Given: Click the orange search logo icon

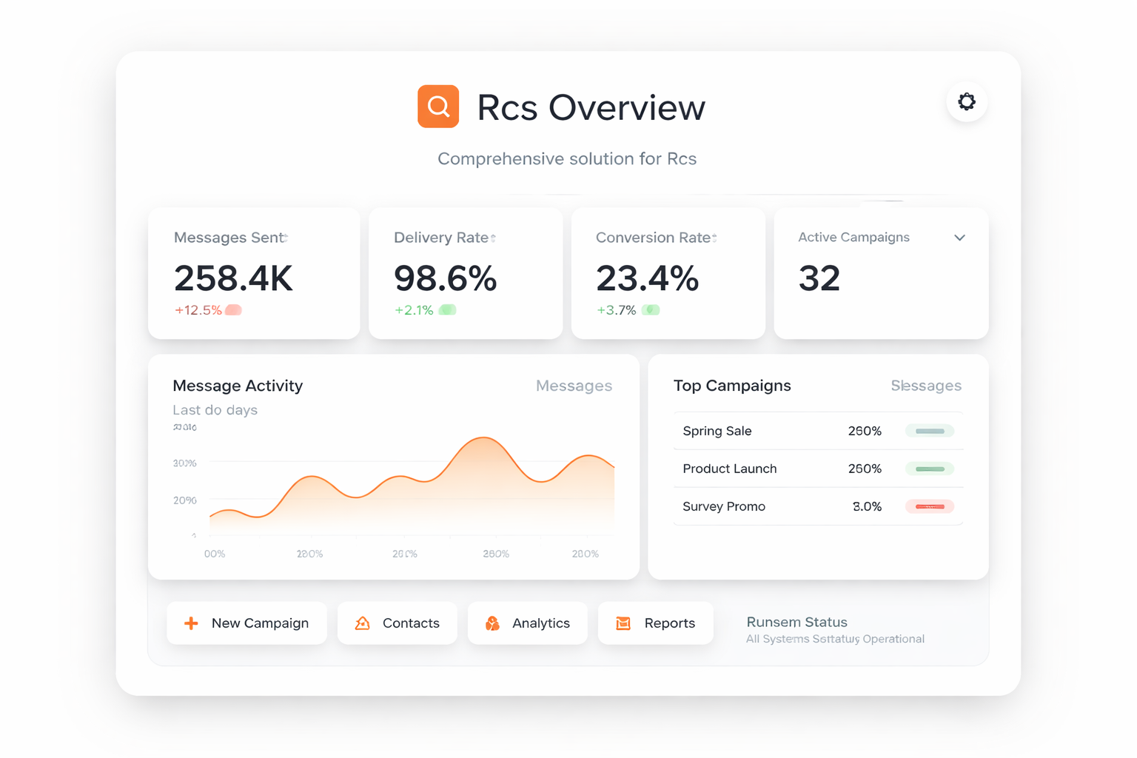Looking at the screenshot, I should pyautogui.click(x=438, y=107).
